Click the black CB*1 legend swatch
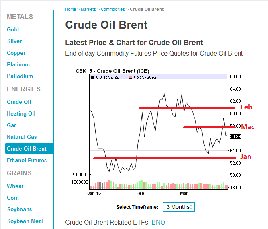 coord(93,77)
